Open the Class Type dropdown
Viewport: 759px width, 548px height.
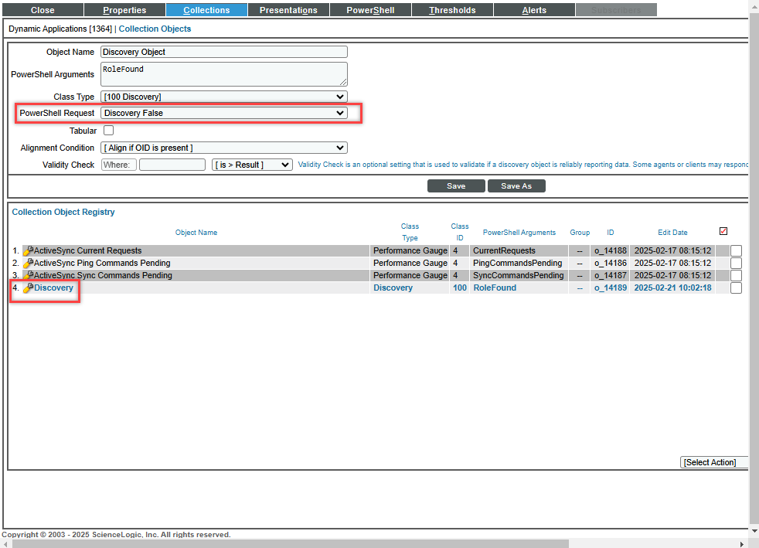click(x=223, y=97)
